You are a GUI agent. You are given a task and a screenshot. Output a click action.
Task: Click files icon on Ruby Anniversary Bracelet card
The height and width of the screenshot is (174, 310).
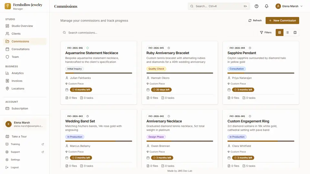148,98
